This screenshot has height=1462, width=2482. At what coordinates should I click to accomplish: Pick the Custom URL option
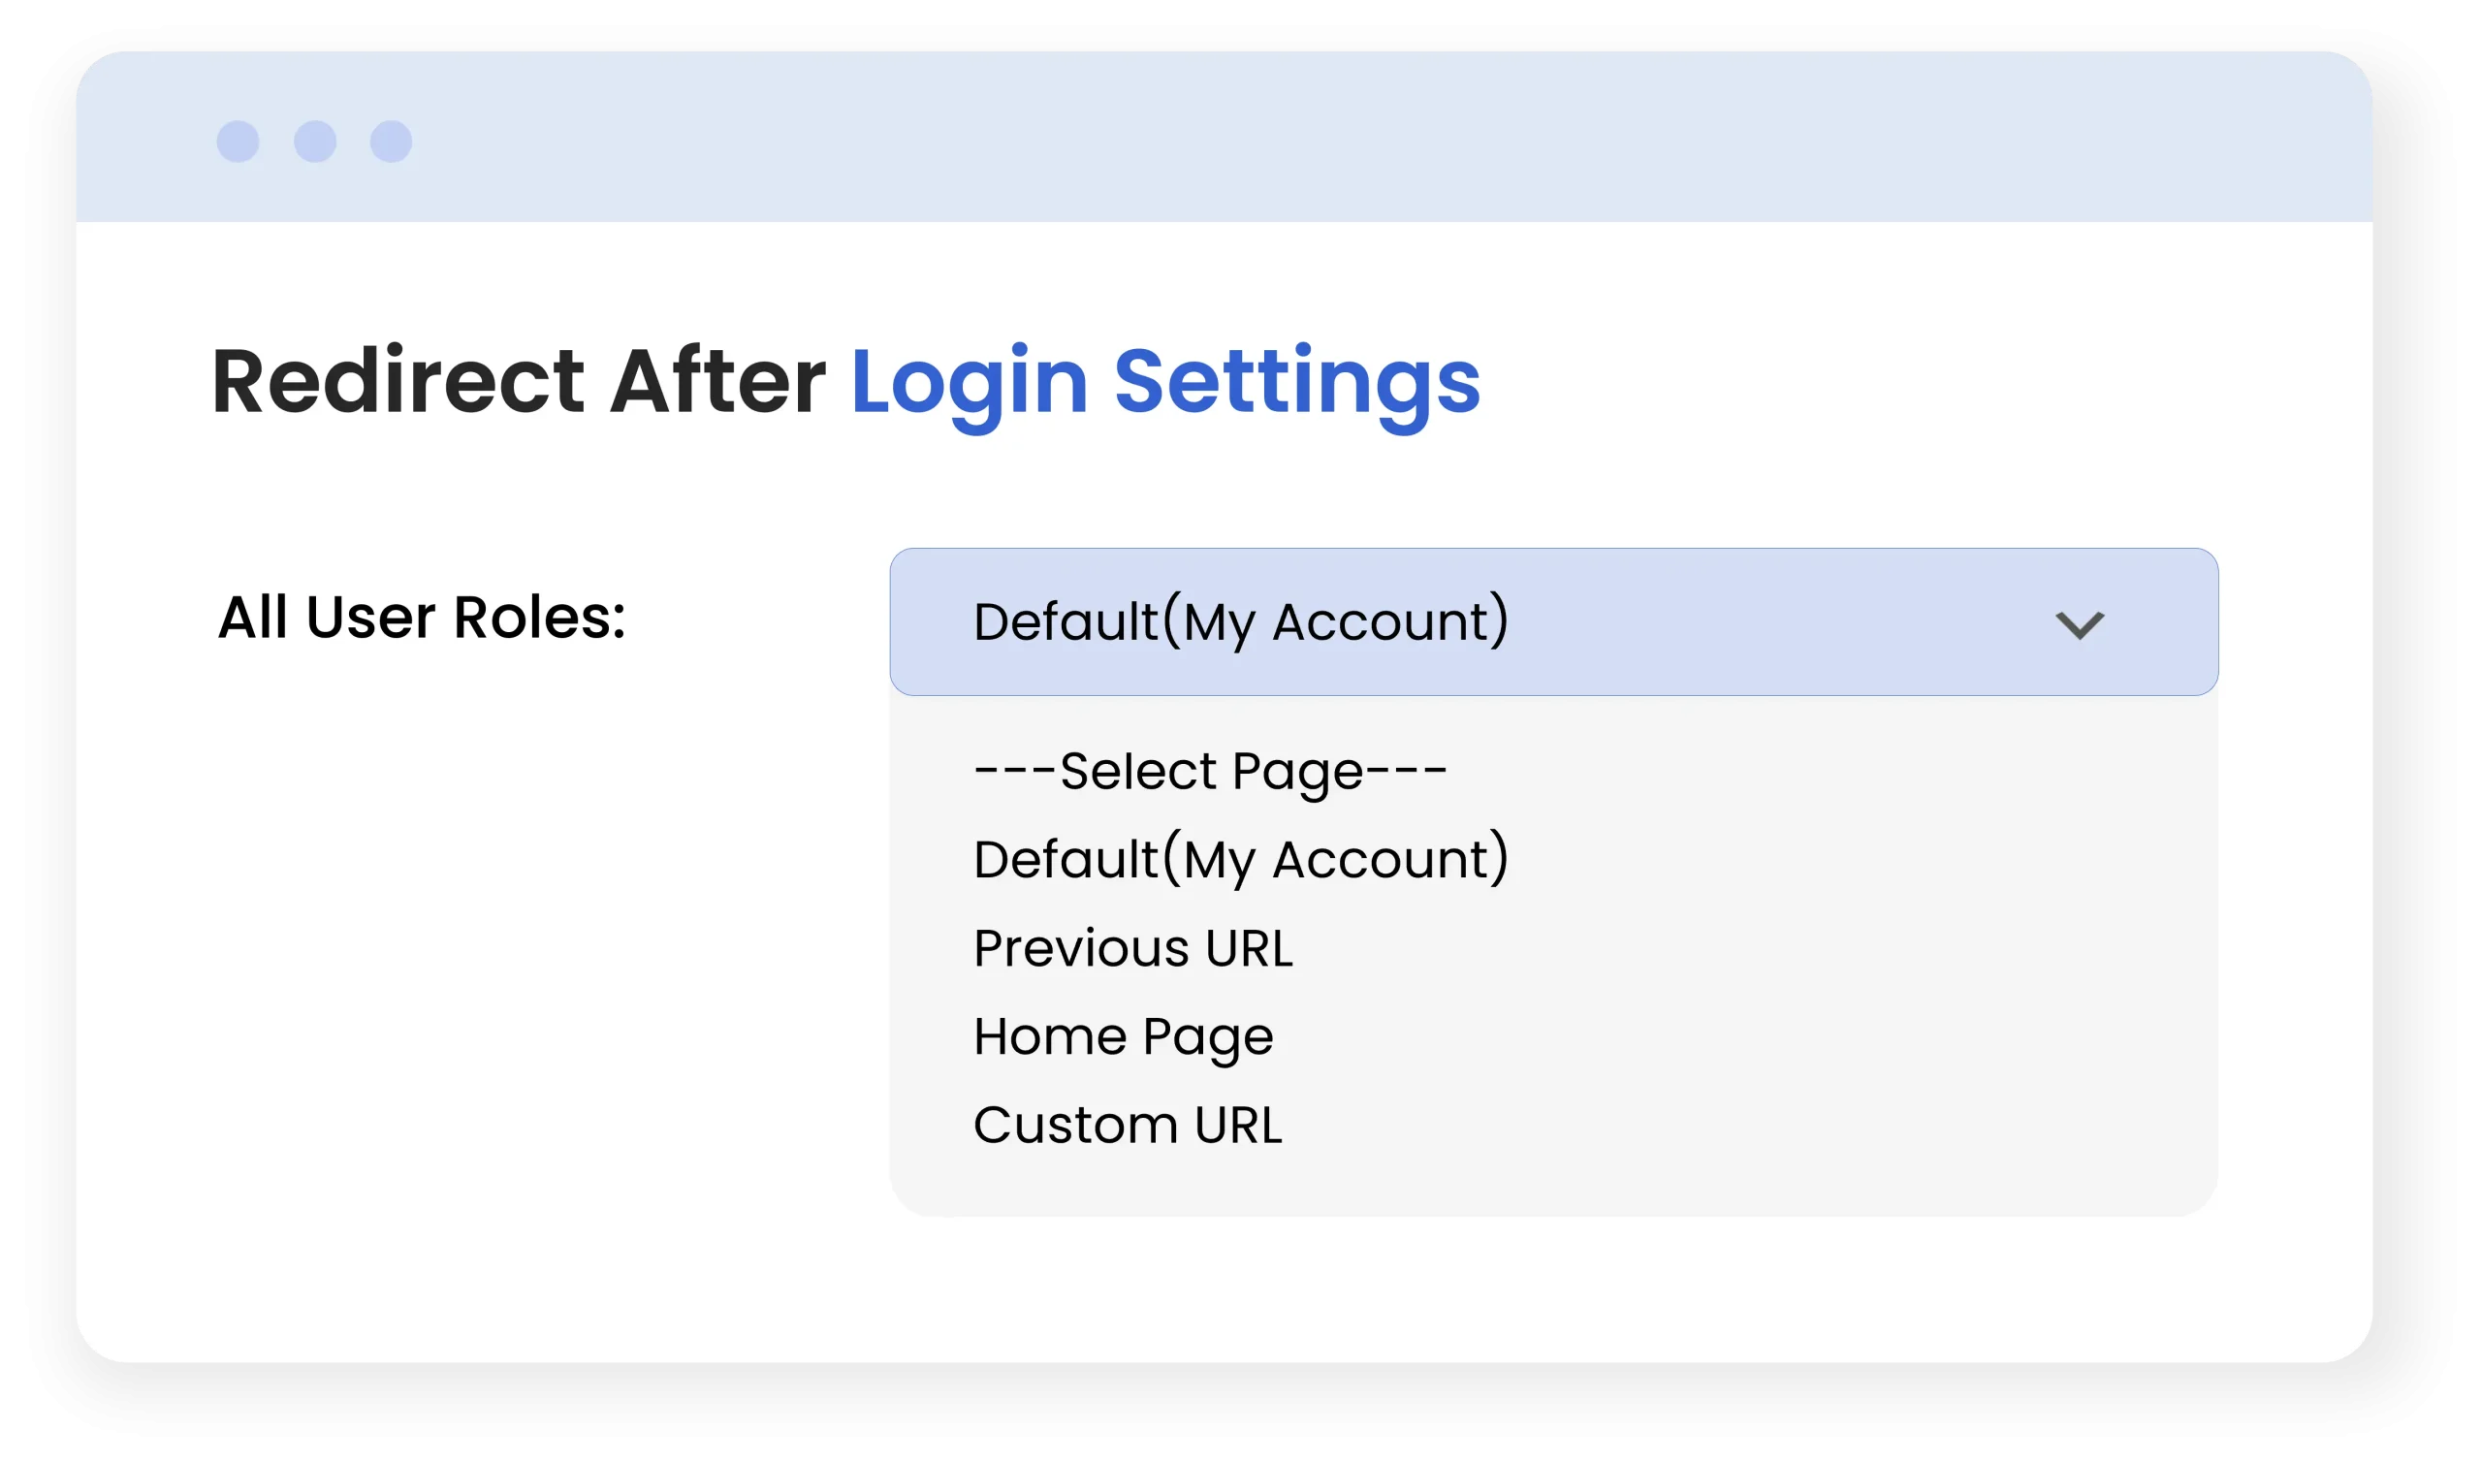click(1128, 1126)
